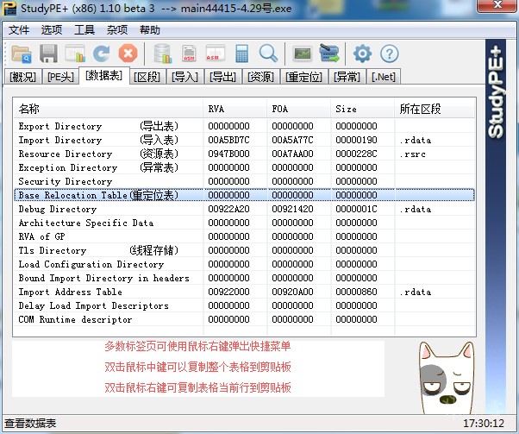
Task: Click the cartoon cat mascot image
Action: (x=447, y=378)
